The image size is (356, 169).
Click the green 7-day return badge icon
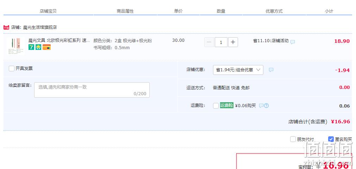[x=31, y=47]
